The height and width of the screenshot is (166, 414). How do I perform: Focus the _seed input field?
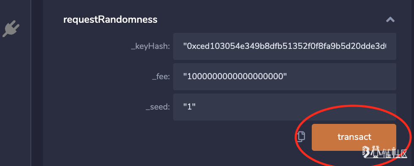pos(285,107)
